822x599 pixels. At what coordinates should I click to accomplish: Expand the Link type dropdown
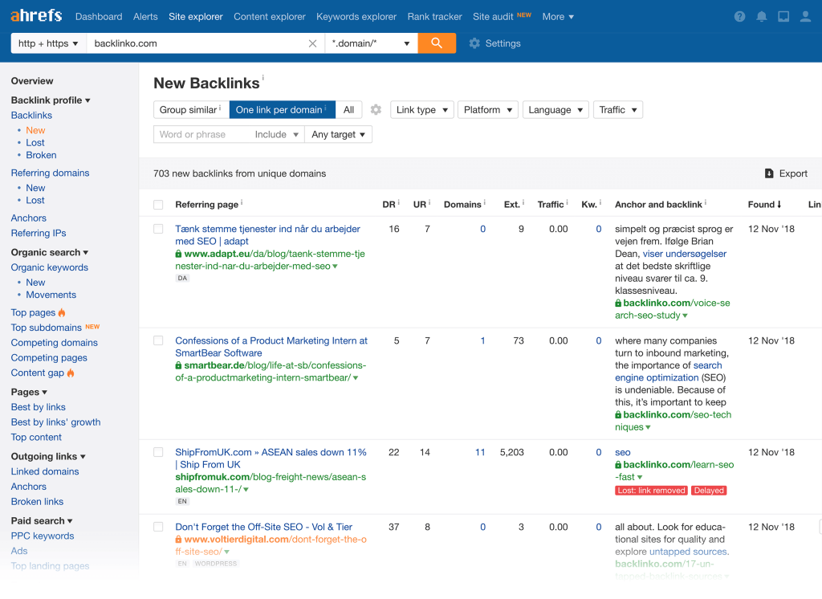422,110
